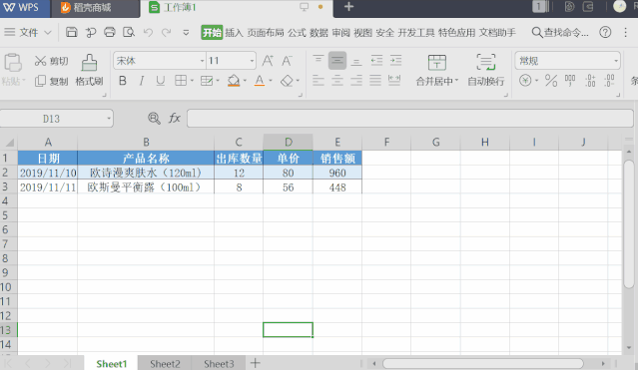Open the 页面布局 ribbon tab

tap(266, 33)
